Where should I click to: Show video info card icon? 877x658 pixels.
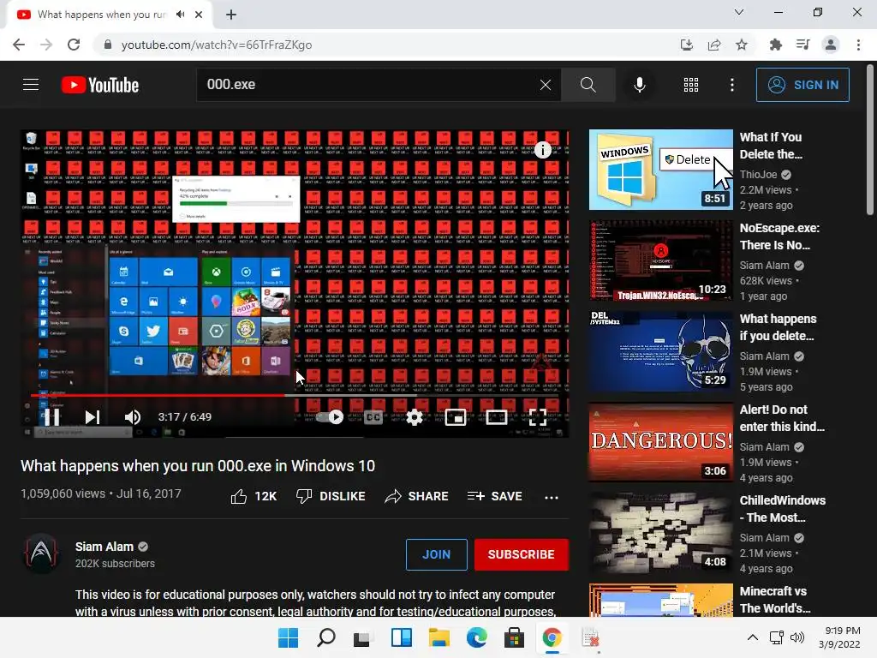(542, 150)
